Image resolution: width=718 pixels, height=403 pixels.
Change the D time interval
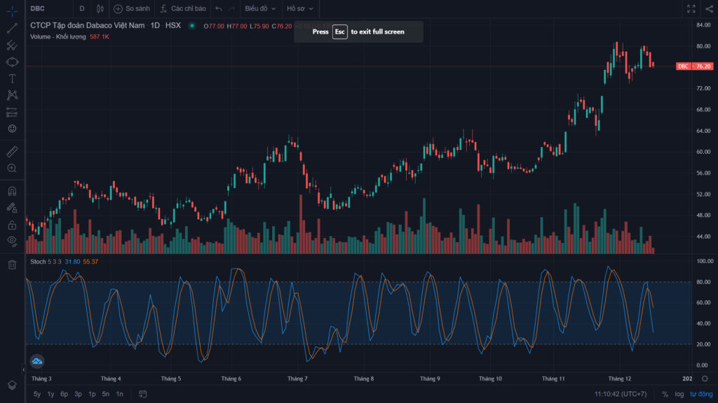coord(82,8)
